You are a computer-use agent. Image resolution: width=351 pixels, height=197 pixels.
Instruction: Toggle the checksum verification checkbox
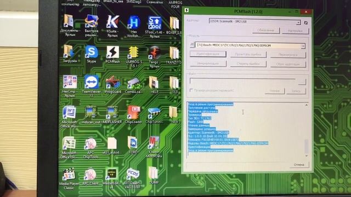click(x=191, y=90)
